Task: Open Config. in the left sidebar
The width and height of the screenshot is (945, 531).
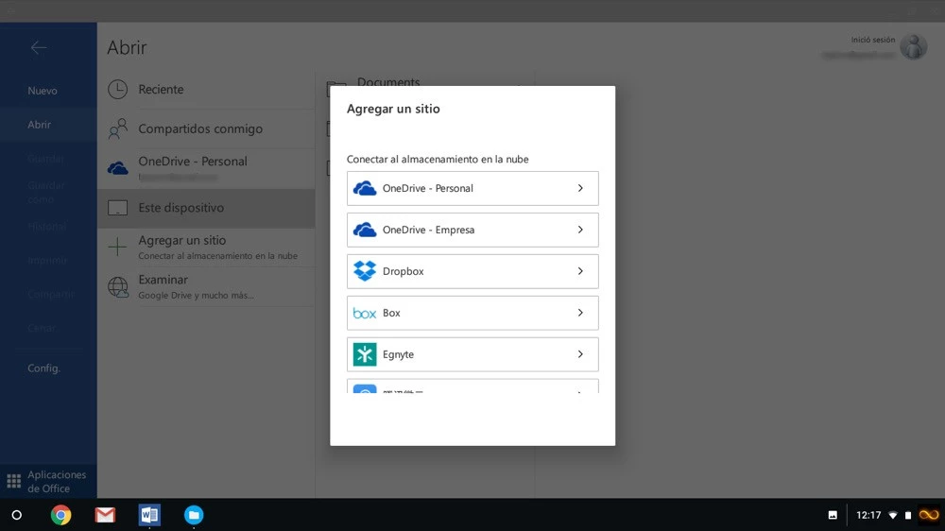Action: [43, 368]
